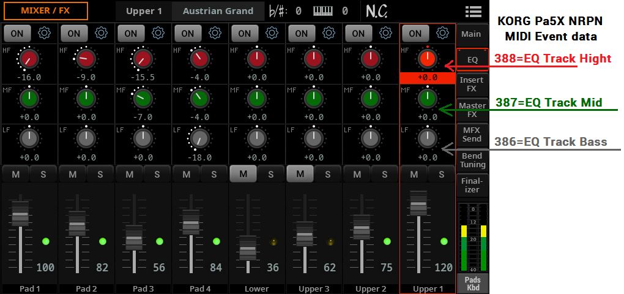Select the Pad 1 MF green EQ knob
This screenshot has width=624, height=294.
29,99
